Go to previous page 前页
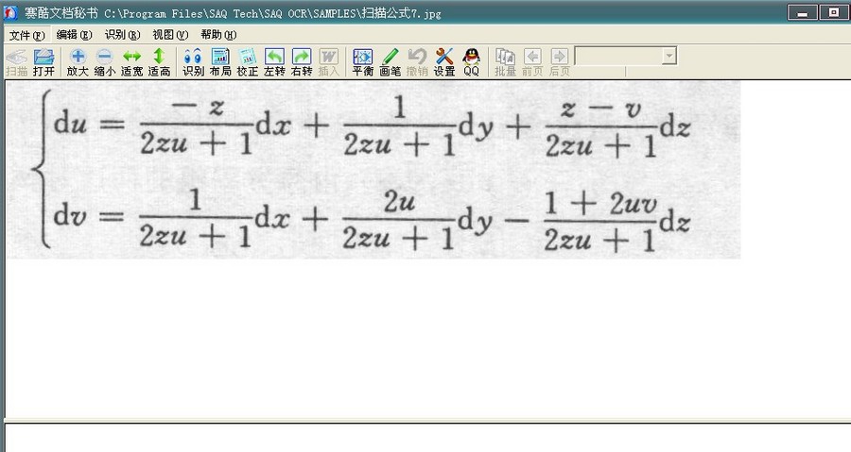This screenshot has width=851, height=452. click(532, 62)
